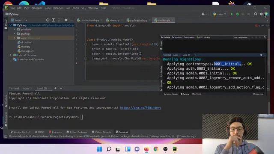This screenshot has width=274, height=154.
Task: Expand External Libraries node
Action: (x=10, y=55)
